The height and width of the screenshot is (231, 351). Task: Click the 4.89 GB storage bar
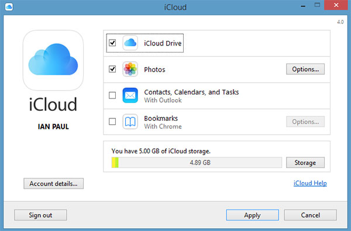point(197,163)
